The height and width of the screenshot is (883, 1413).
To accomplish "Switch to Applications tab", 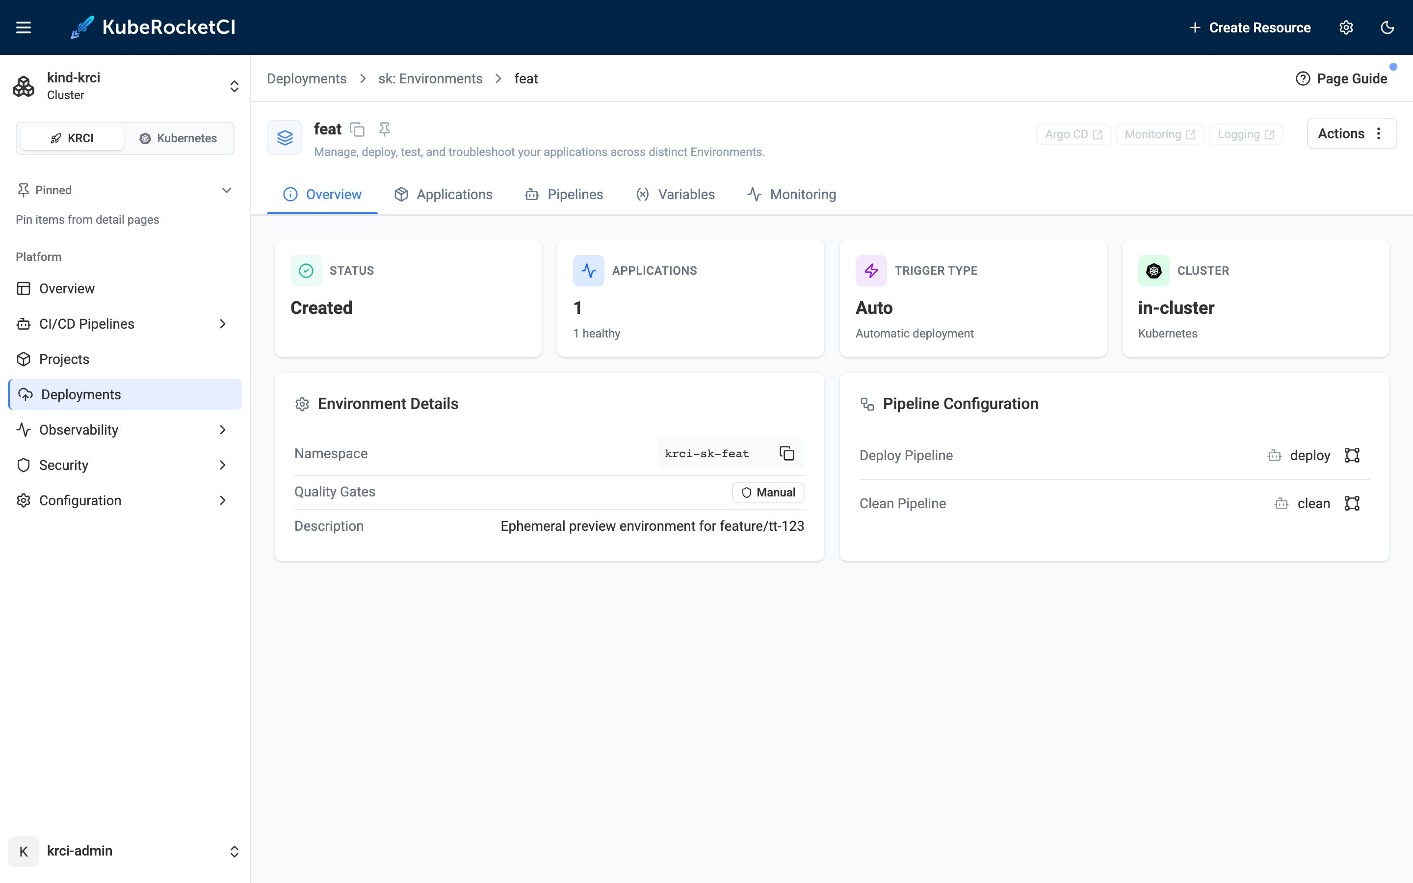I will click(443, 194).
